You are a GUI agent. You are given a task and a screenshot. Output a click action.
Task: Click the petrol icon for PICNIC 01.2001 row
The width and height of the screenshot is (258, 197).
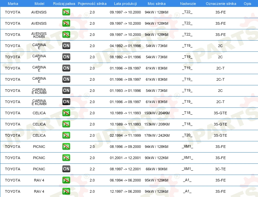(x=66, y=157)
